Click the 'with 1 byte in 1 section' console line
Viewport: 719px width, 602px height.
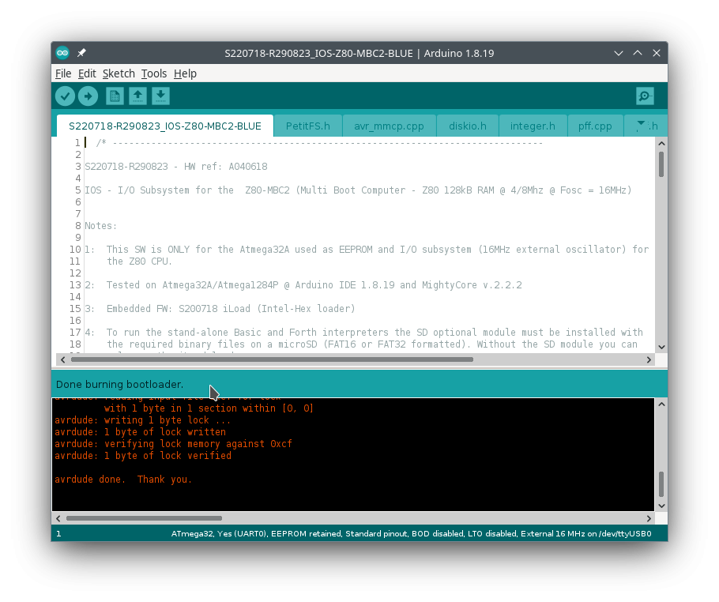(209, 408)
